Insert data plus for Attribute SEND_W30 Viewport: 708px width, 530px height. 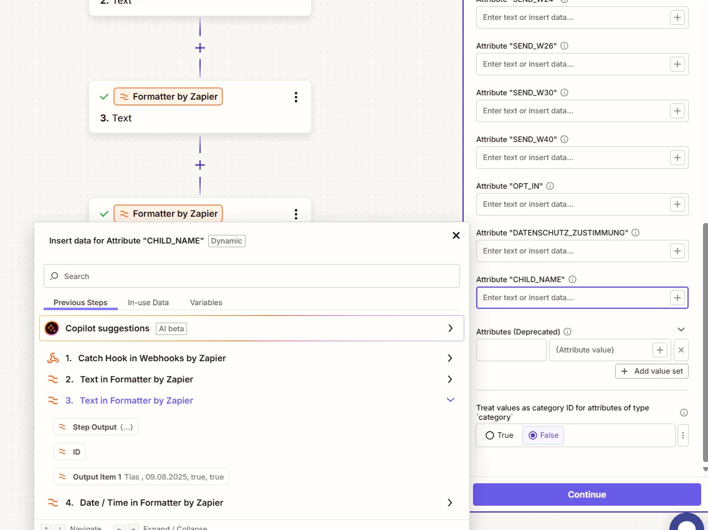coord(677,111)
